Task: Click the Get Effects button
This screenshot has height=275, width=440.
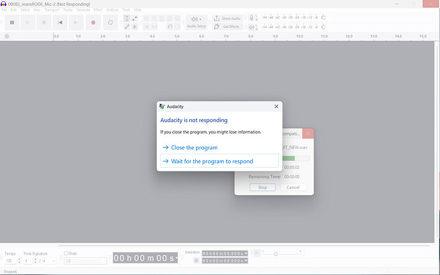Action: (x=228, y=27)
